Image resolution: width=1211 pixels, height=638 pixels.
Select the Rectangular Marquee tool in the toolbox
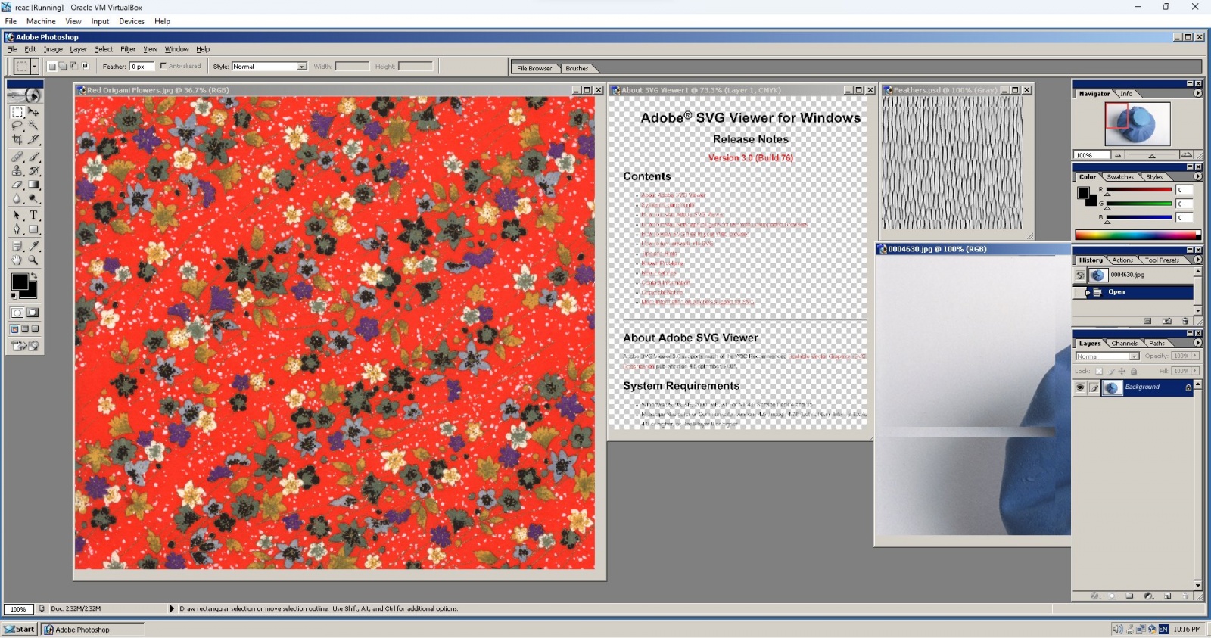click(x=17, y=112)
